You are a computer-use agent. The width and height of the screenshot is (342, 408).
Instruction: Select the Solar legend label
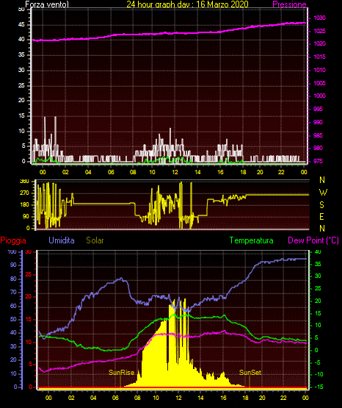click(x=95, y=240)
